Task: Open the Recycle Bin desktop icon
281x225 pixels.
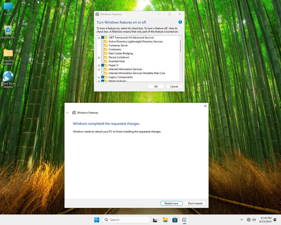Action: pyautogui.click(x=8, y=30)
